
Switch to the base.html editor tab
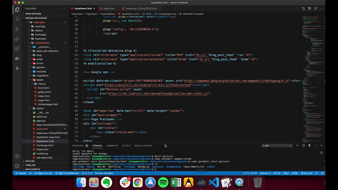[109, 8]
